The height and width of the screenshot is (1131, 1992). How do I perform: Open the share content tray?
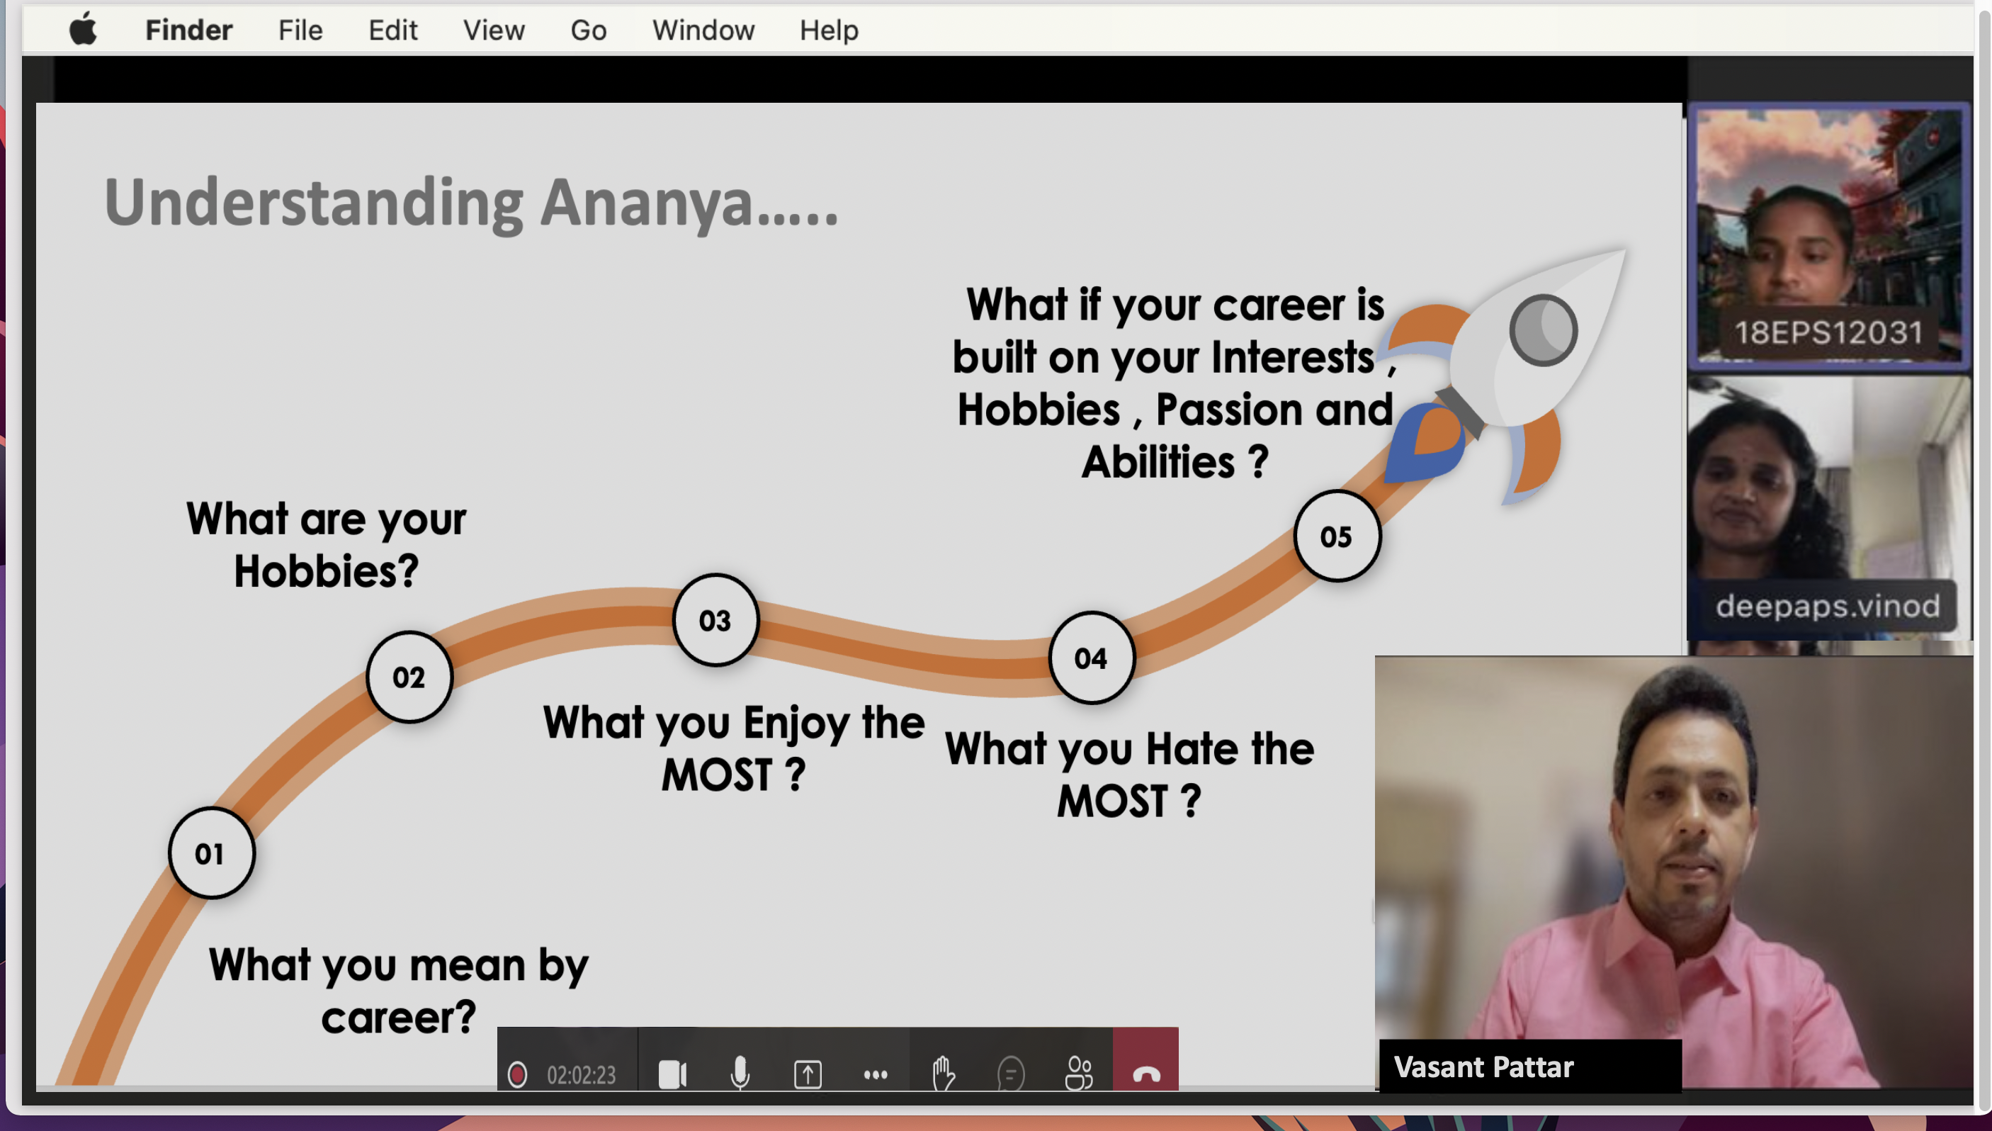pos(808,1074)
